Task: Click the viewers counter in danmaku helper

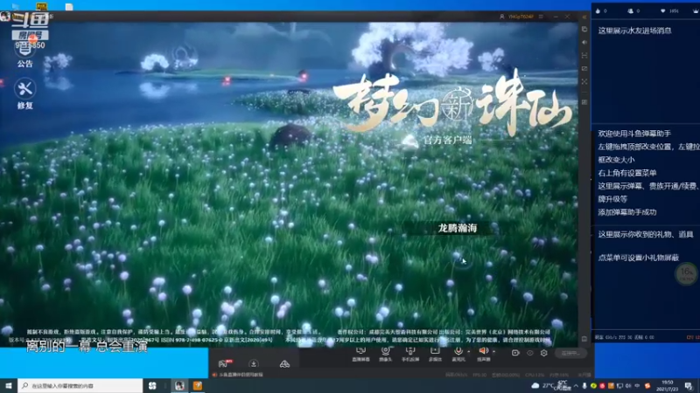Action: 633,10
